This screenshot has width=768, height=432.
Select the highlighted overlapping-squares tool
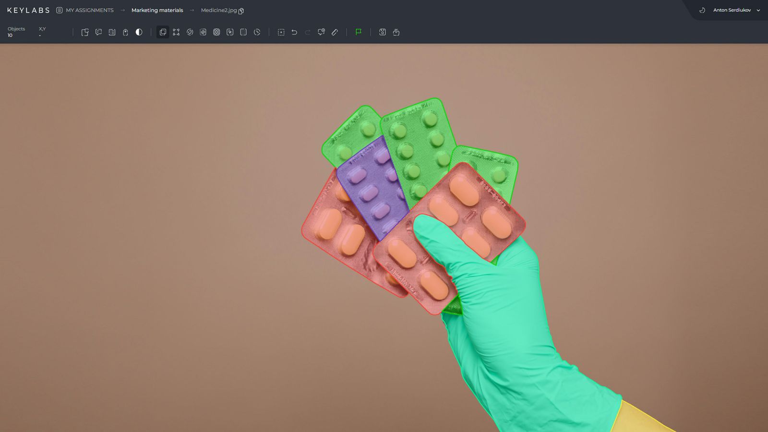point(163,32)
